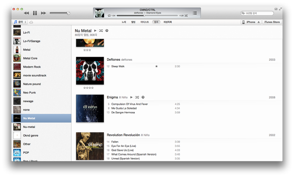The image size is (294, 177).
Task: Pause the current song
Action: coord(35,13)
